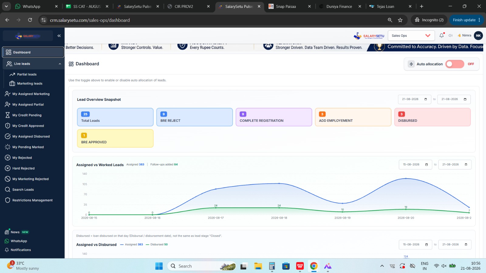The height and width of the screenshot is (273, 486).
Task: Switch to the Snap Paisaa tab
Action: pos(290,6)
